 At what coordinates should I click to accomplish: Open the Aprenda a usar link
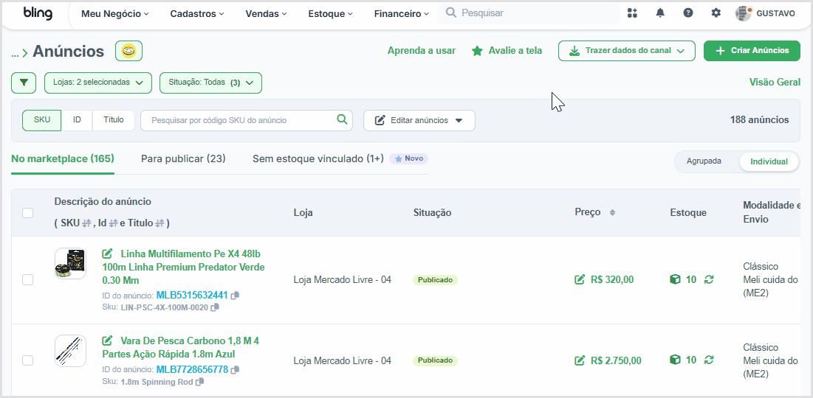pos(422,51)
